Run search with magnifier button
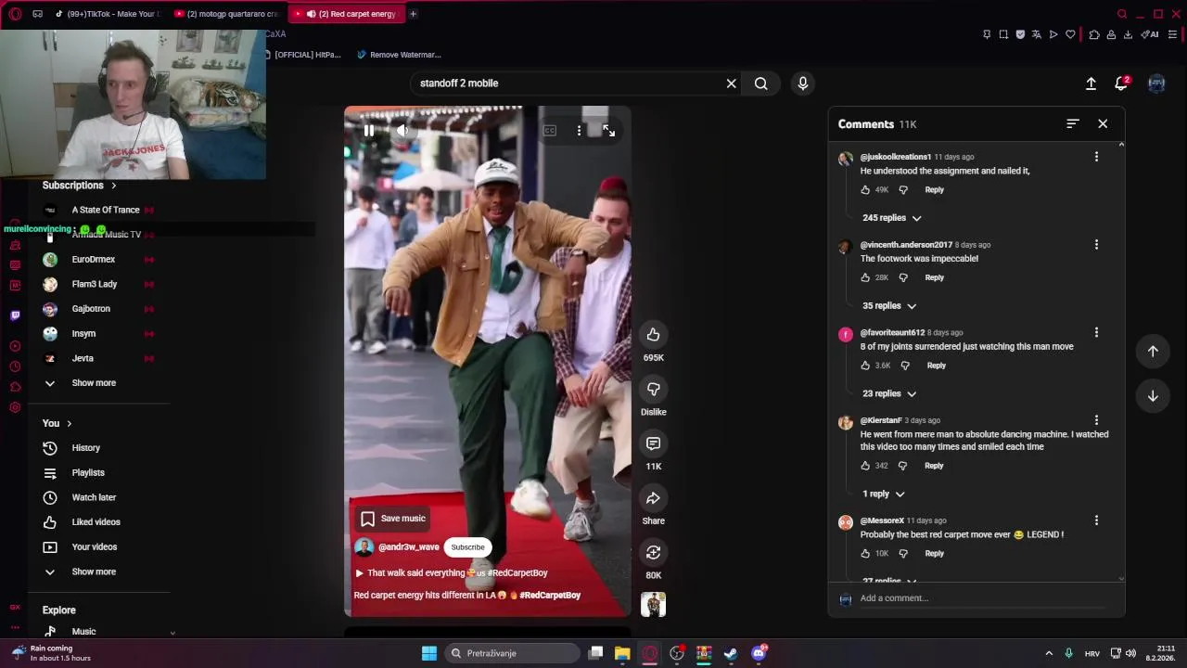 click(x=760, y=83)
